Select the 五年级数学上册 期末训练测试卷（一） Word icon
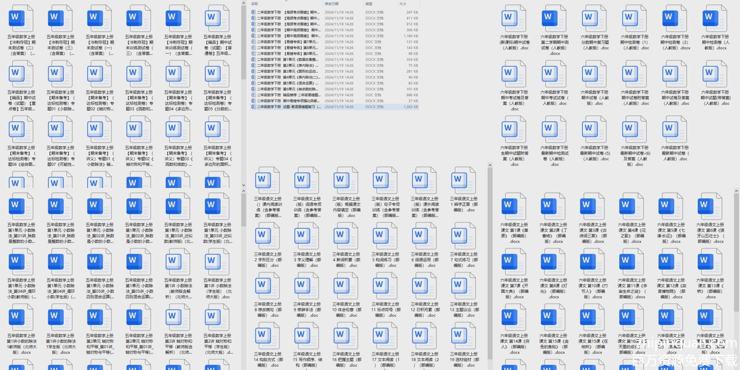The height and width of the screenshot is (370, 740). pos(178,18)
